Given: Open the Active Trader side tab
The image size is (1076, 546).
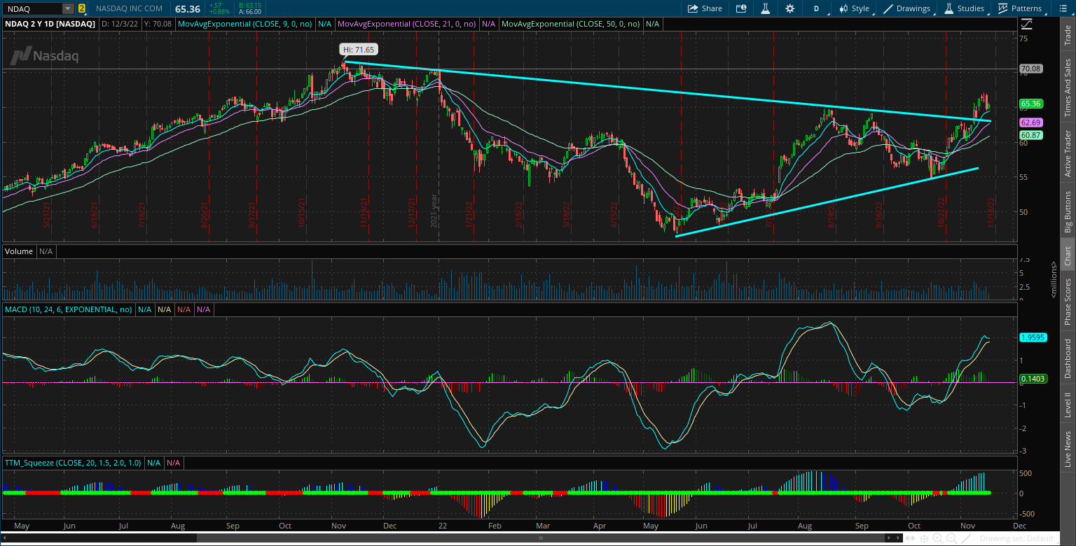Looking at the screenshot, I should [1068, 152].
